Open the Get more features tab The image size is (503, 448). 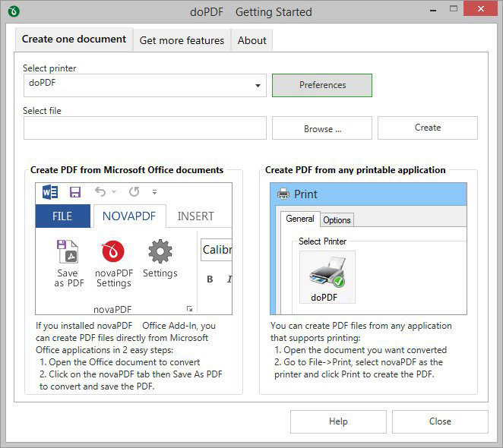182,40
